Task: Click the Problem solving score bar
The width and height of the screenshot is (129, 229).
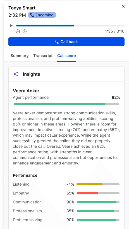Action: point(98,220)
